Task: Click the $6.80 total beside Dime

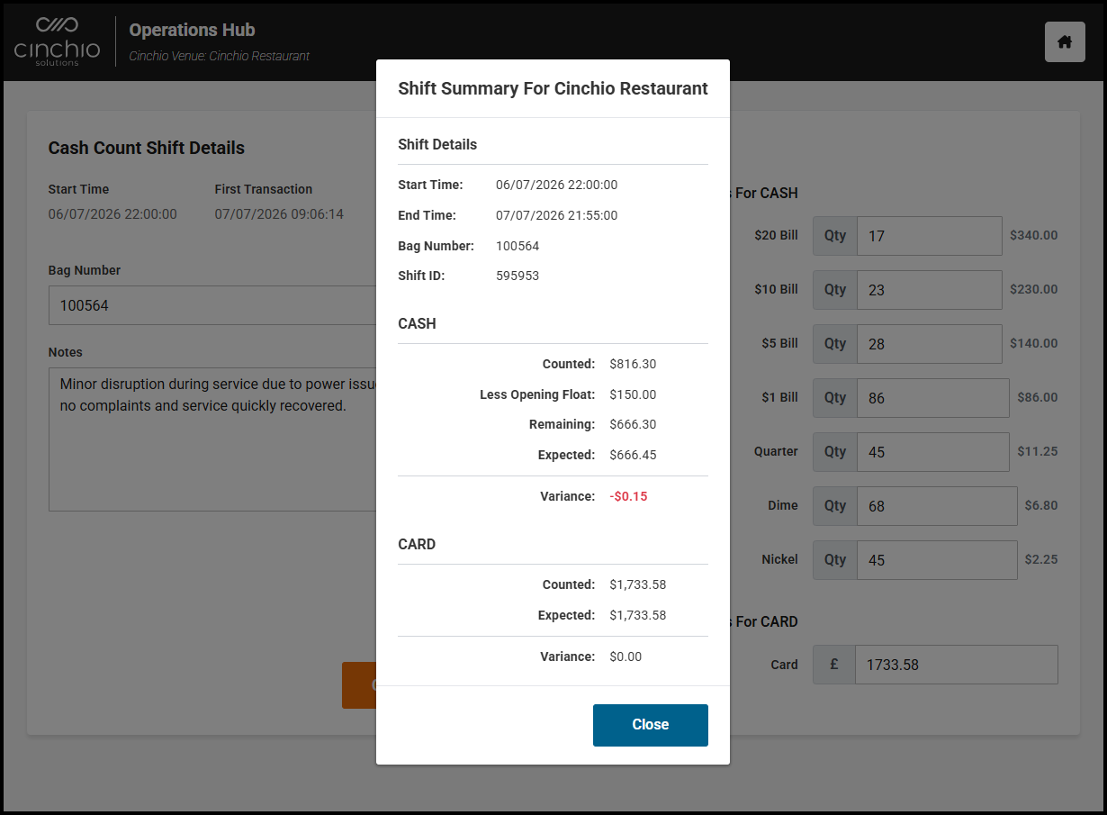Action: point(1041,505)
